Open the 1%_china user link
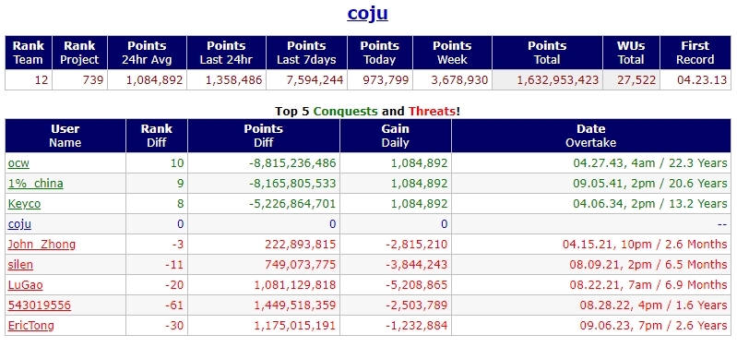 coord(35,184)
